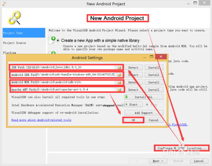Browse for JDK Path folder icon
Screen dimensions: 212x166
coord(120,67)
